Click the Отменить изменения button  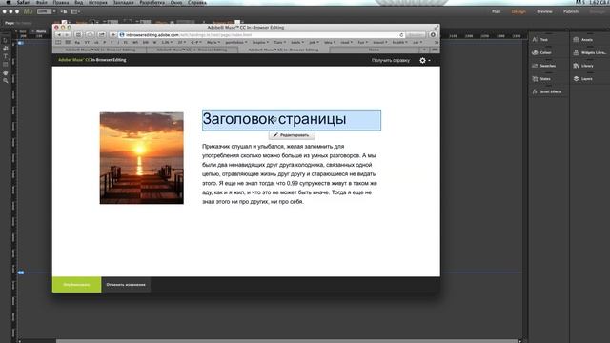click(x=126, y=285)
